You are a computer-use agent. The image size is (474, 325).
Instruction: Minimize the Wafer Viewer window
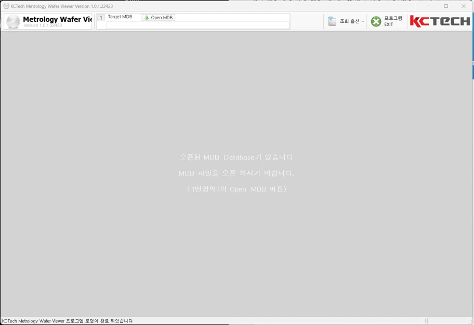tap(429, 6)
